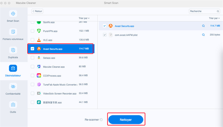The image size is (223, 127).
Task: Click com.avast.AAFM.plist file name
Action: click(126, 35)
